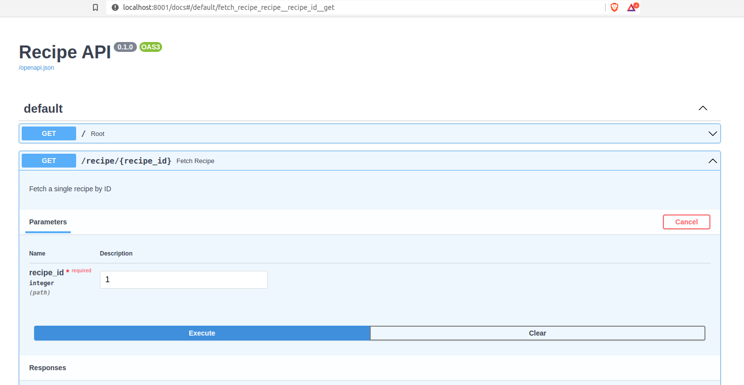Viewport: 744px width, 385px height.
Task: Click the default section heading
Action: (43, 108)
